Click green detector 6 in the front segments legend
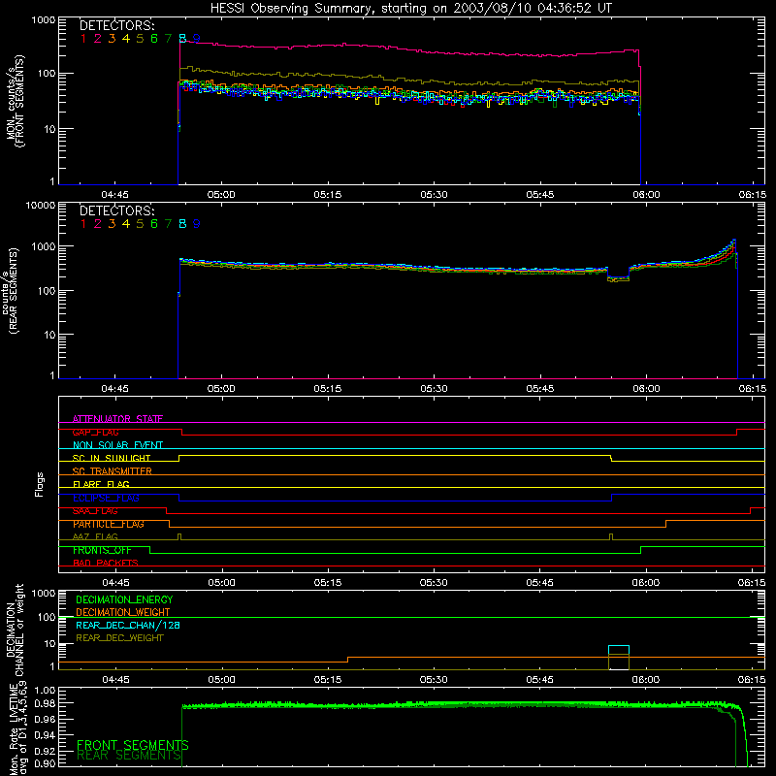Screen dimensions: 776x776 [x=154, y=38]
